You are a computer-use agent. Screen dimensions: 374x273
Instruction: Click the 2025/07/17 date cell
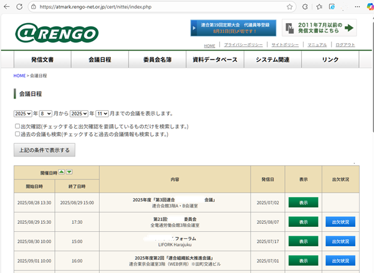click(x=267, y=241)
